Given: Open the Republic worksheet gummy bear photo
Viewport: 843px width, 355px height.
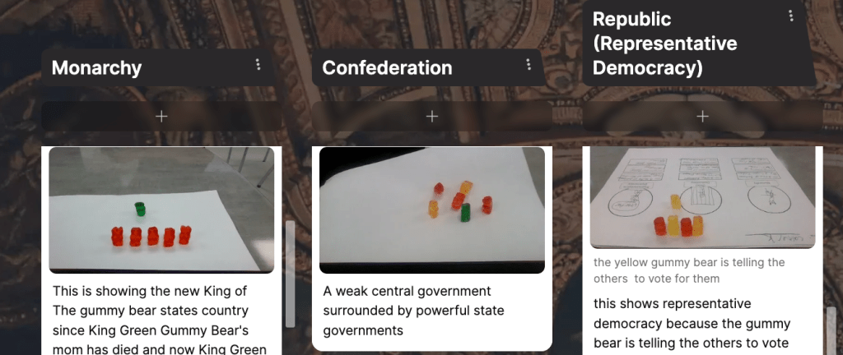Looking at the screenshot, I should coord(702,198).
